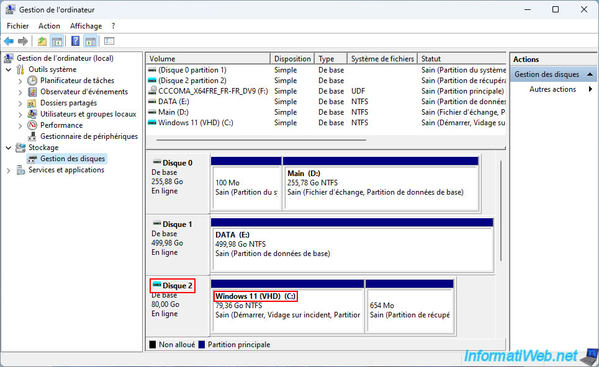Expand the Performance tree node

20,125
